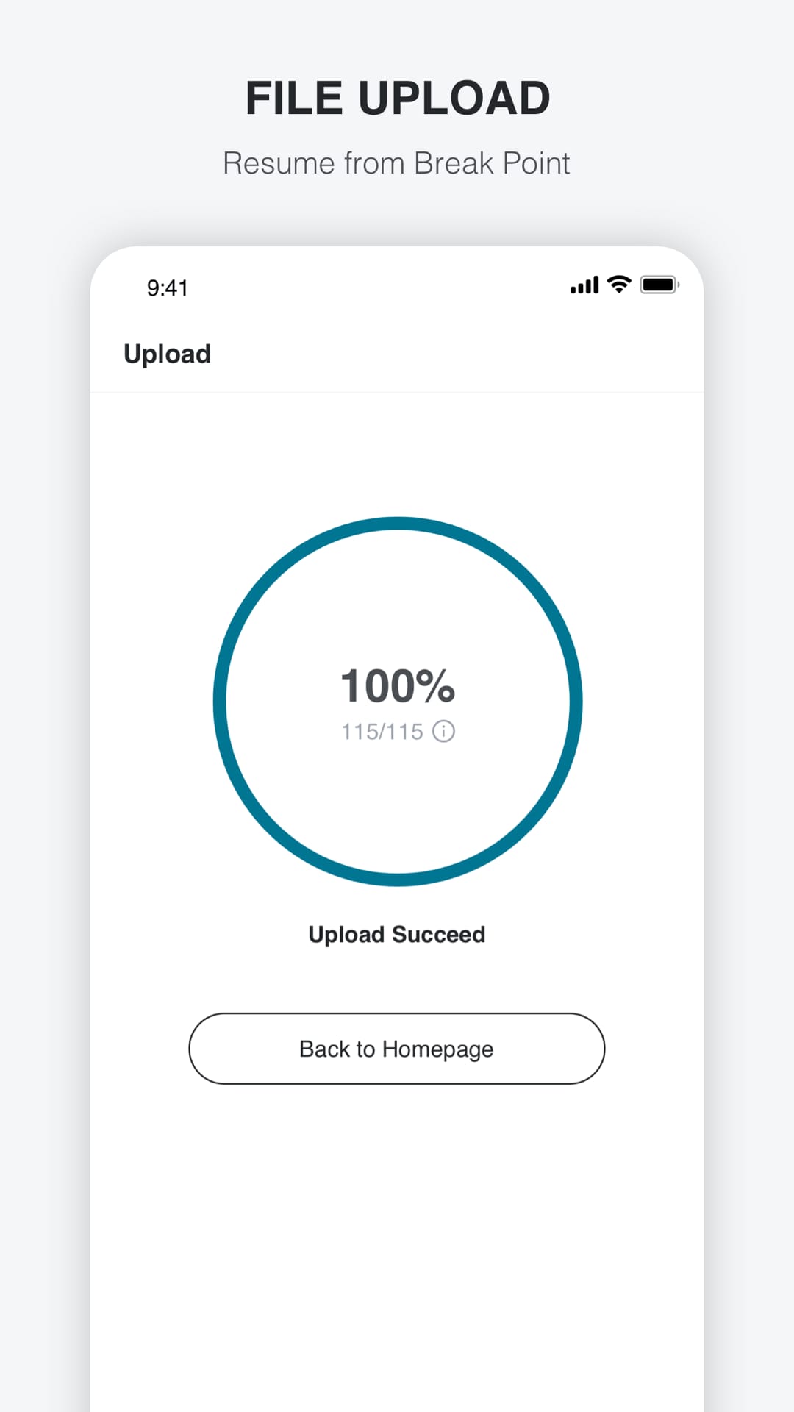Click the FILE UPLOAD heading
Viewport: 794px width, 1412px height.
tap(397, 96)
